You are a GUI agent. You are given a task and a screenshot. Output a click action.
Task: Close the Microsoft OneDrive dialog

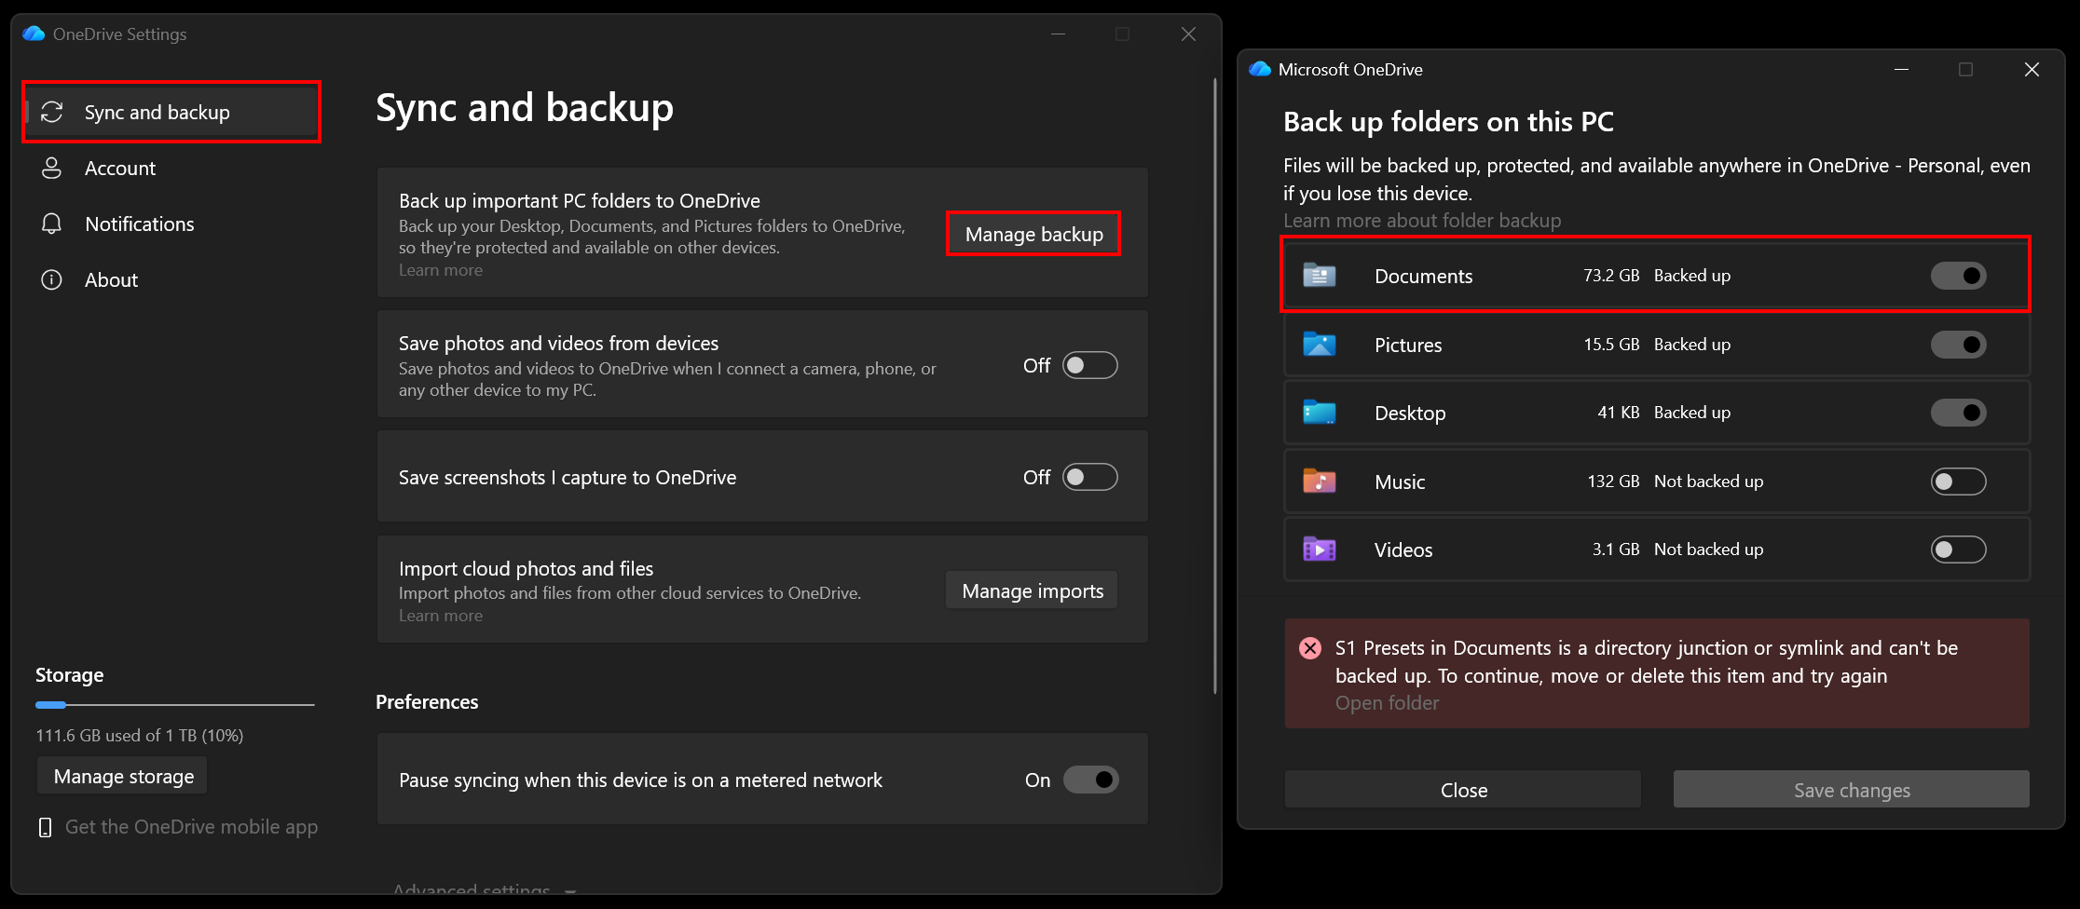click(2032, 69)
